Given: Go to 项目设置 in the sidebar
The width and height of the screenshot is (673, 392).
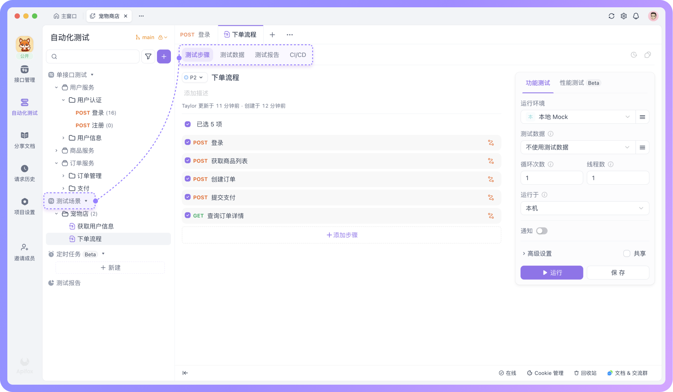Looking at the screenshot, I should [24, 206].
